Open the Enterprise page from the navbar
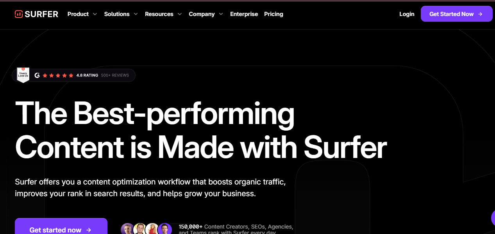Image resolution: width=495 pixels, height=234 pixels. (244, 14)
